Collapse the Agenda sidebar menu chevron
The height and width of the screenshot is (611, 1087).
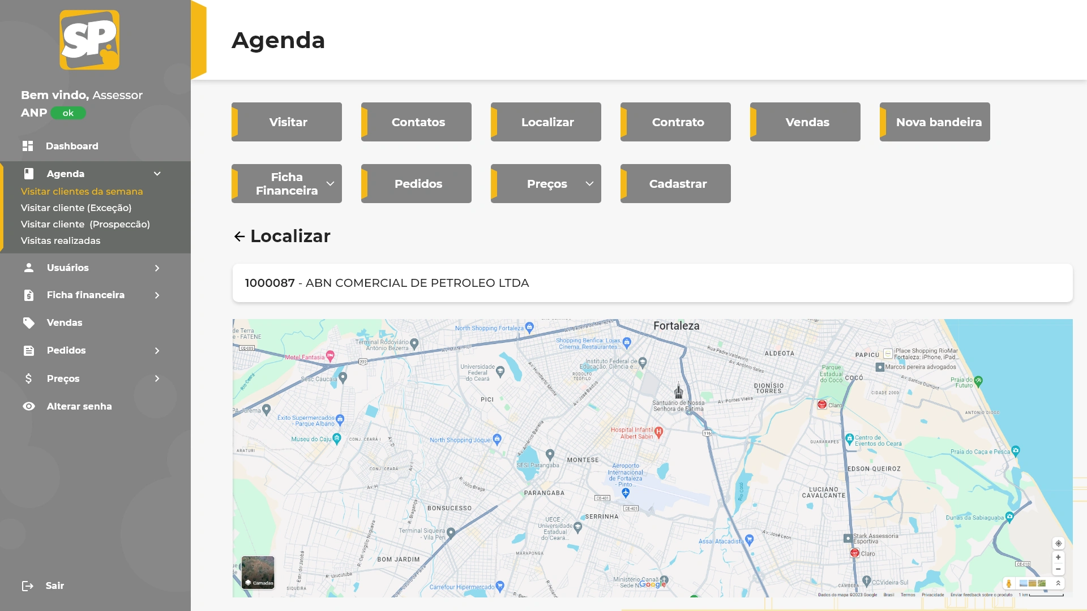coord(157,174)
